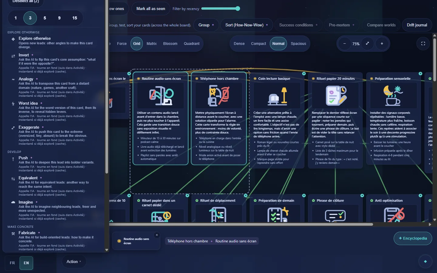This screenshot has width=437, height=273.
Task: Enter fullscreen with the corner-brackets icon
Action: (x=423, y=44)
